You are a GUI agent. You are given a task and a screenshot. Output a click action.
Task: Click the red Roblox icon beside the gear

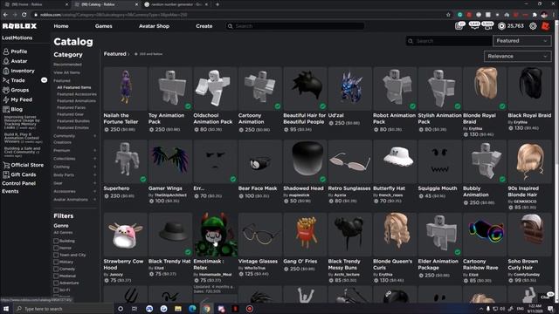click(545, 26)
